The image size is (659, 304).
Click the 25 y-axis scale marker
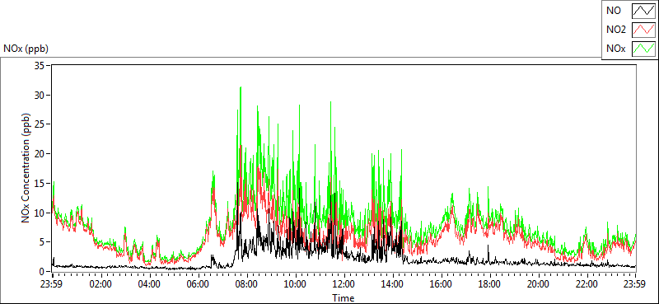[40, 124]
